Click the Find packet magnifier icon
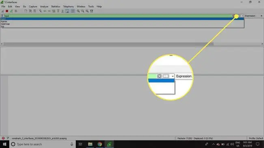This screenshot has height=148, width=264. coord(40,11)
